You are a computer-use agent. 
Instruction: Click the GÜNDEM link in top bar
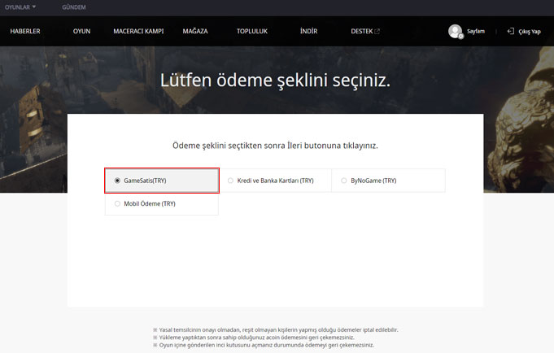pyautogui.click(x=74, y=7)
